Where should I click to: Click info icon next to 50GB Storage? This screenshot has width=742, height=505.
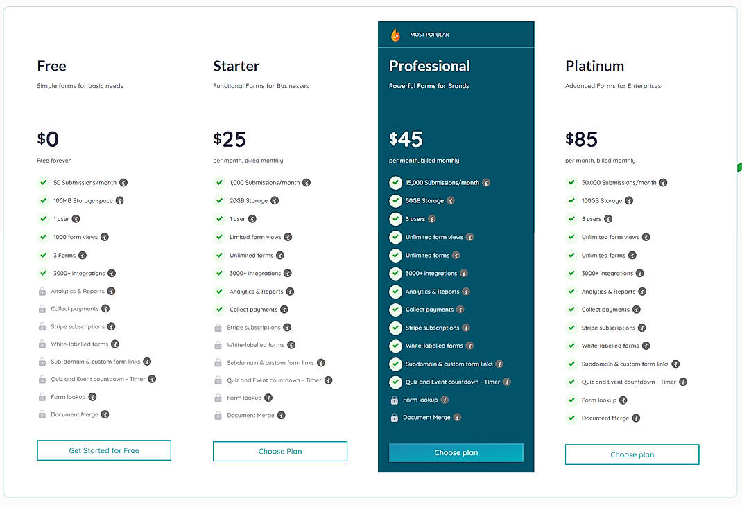click(x=451, y=200)
